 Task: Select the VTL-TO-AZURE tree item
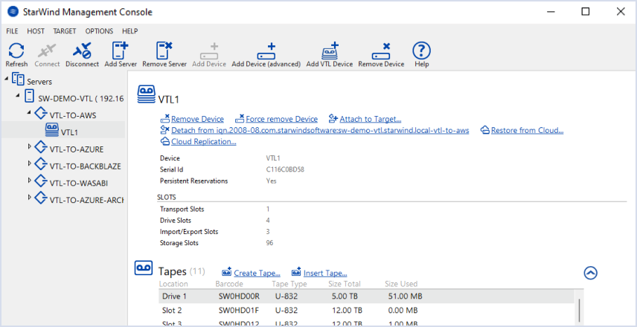click(77, 149)
